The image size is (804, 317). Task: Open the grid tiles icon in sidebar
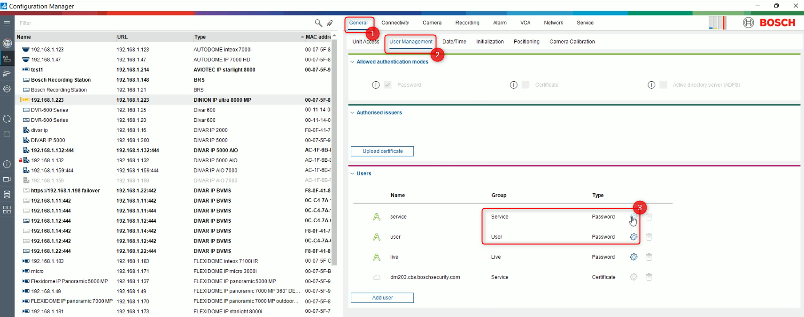coord(7,210)
